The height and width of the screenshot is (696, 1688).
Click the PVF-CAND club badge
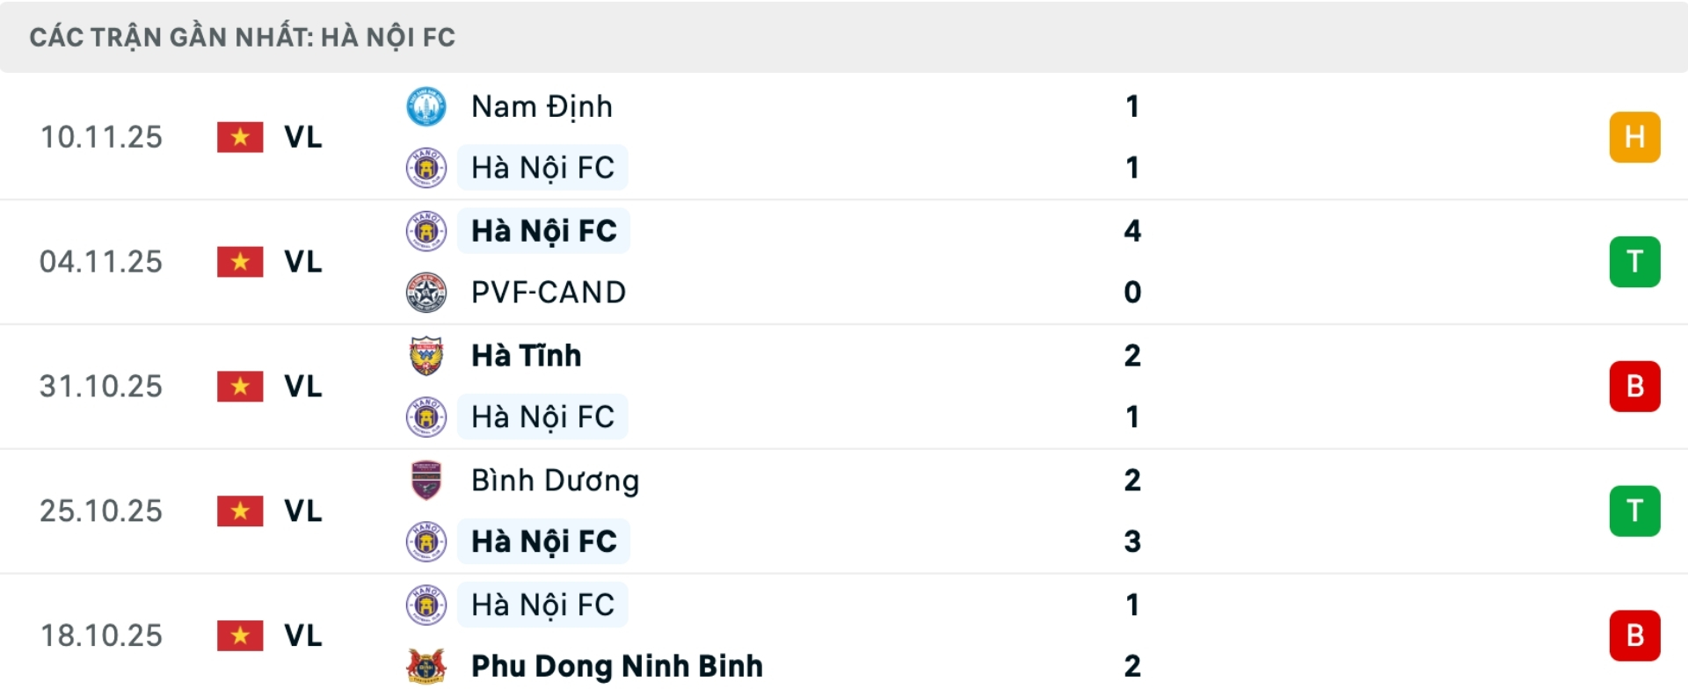(x=426, y=292)
